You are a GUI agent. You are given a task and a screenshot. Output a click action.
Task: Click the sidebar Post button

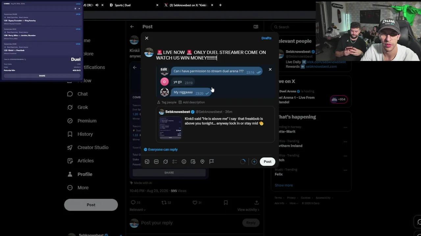click(x=91, y=205)
